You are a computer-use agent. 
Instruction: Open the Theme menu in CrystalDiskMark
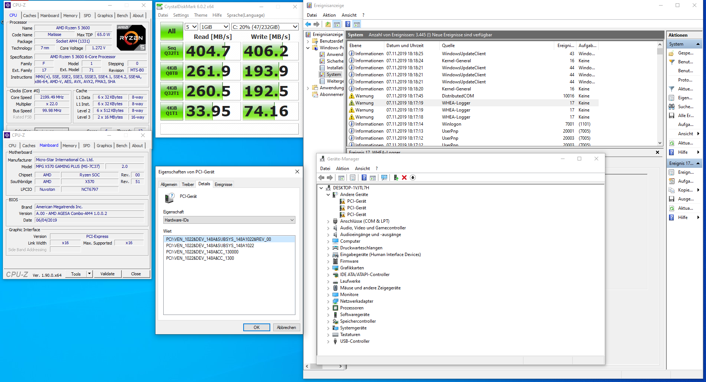[201, 15]
